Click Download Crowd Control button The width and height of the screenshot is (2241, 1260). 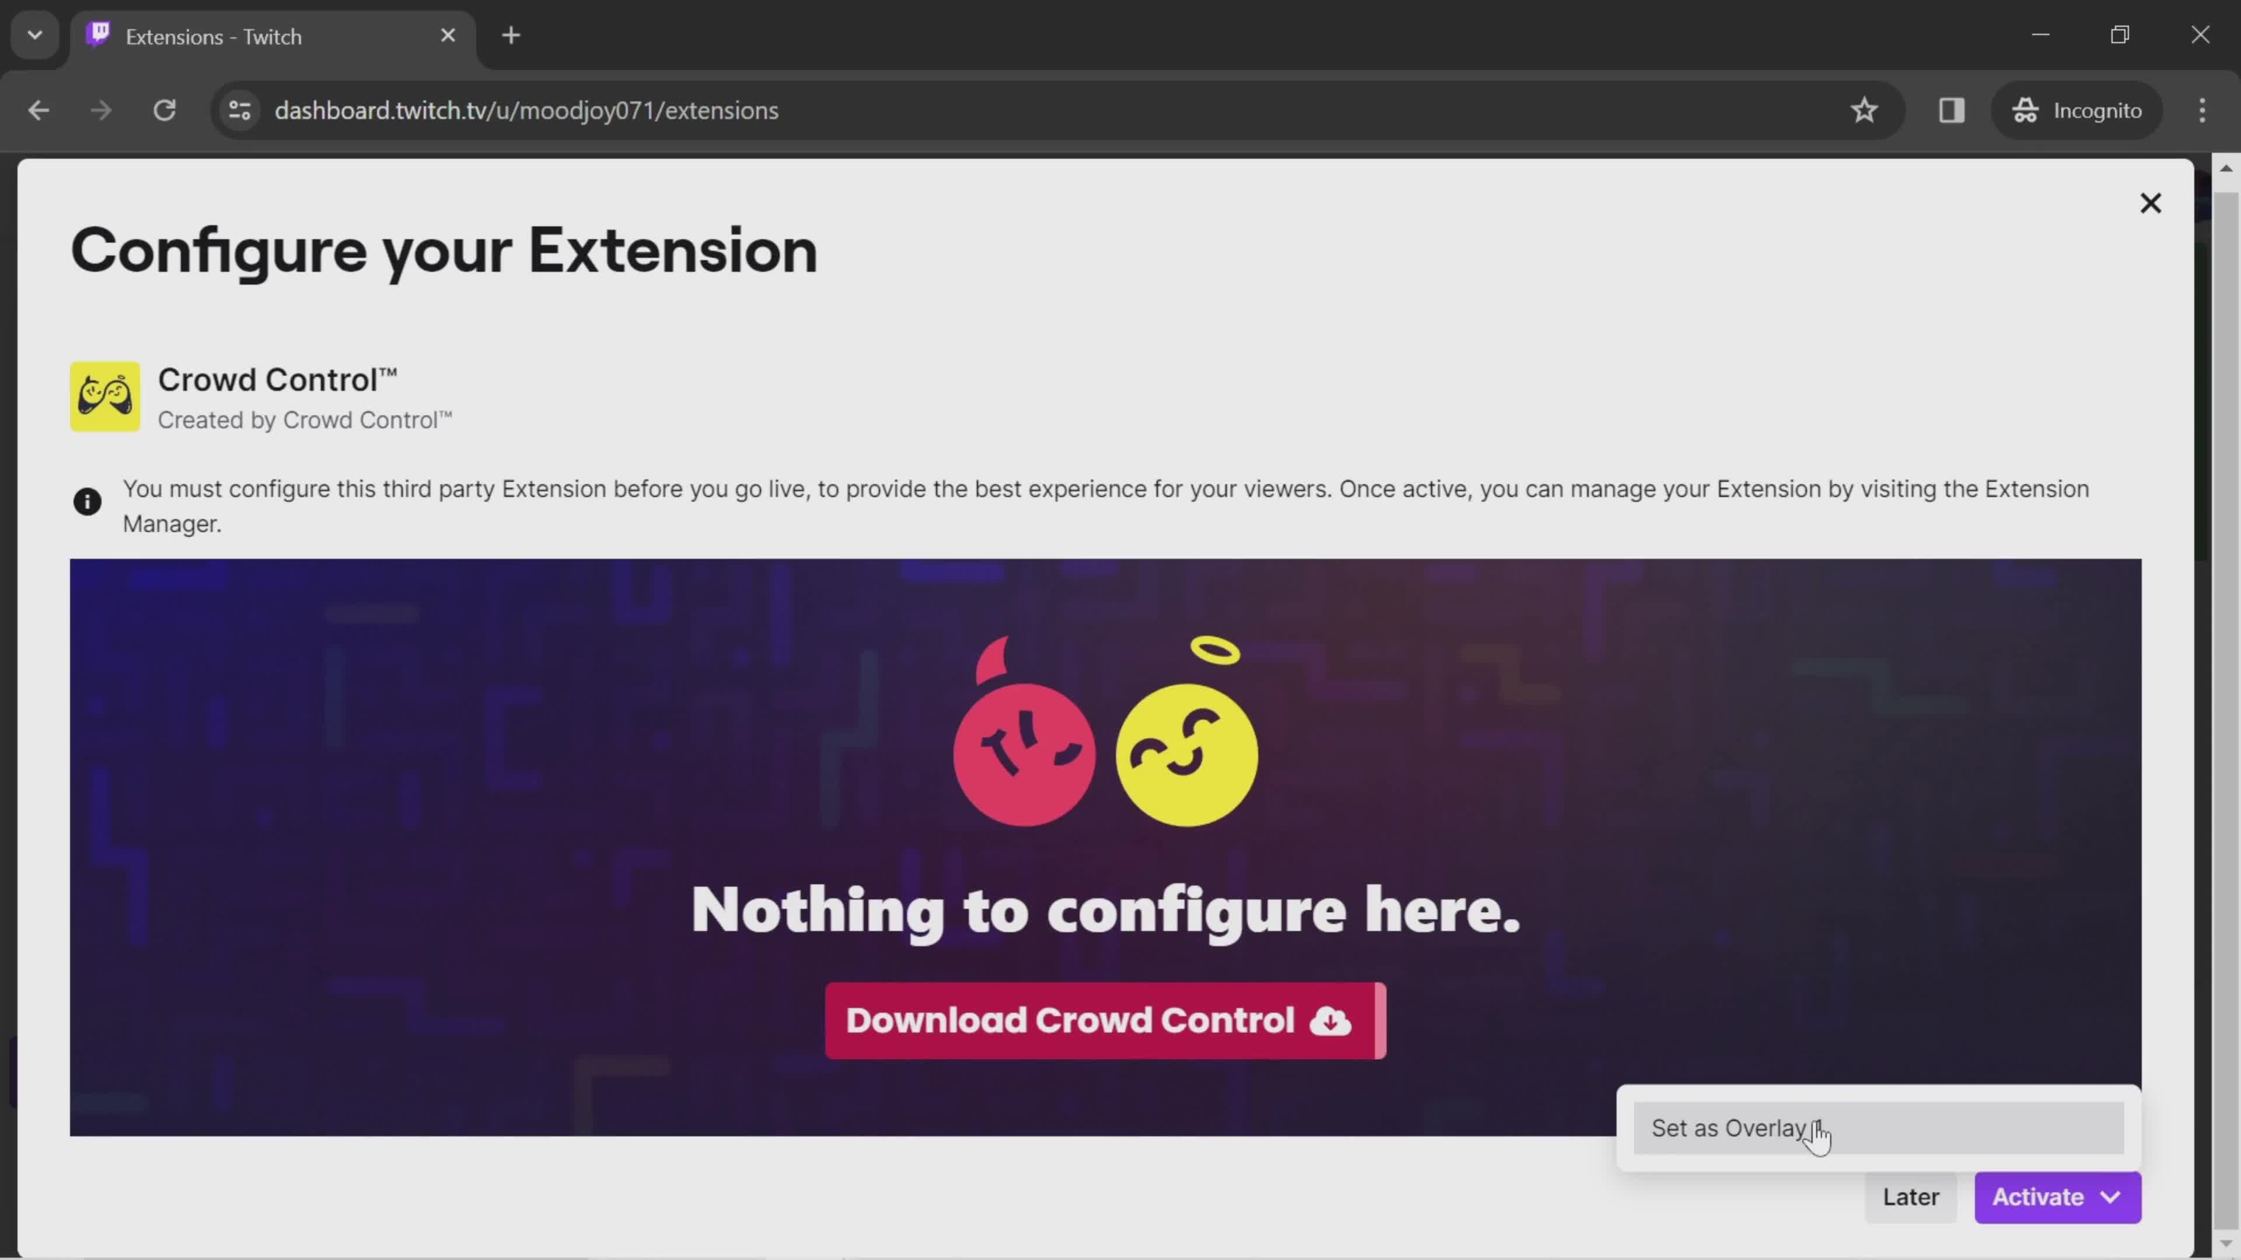(1105, 1021)
